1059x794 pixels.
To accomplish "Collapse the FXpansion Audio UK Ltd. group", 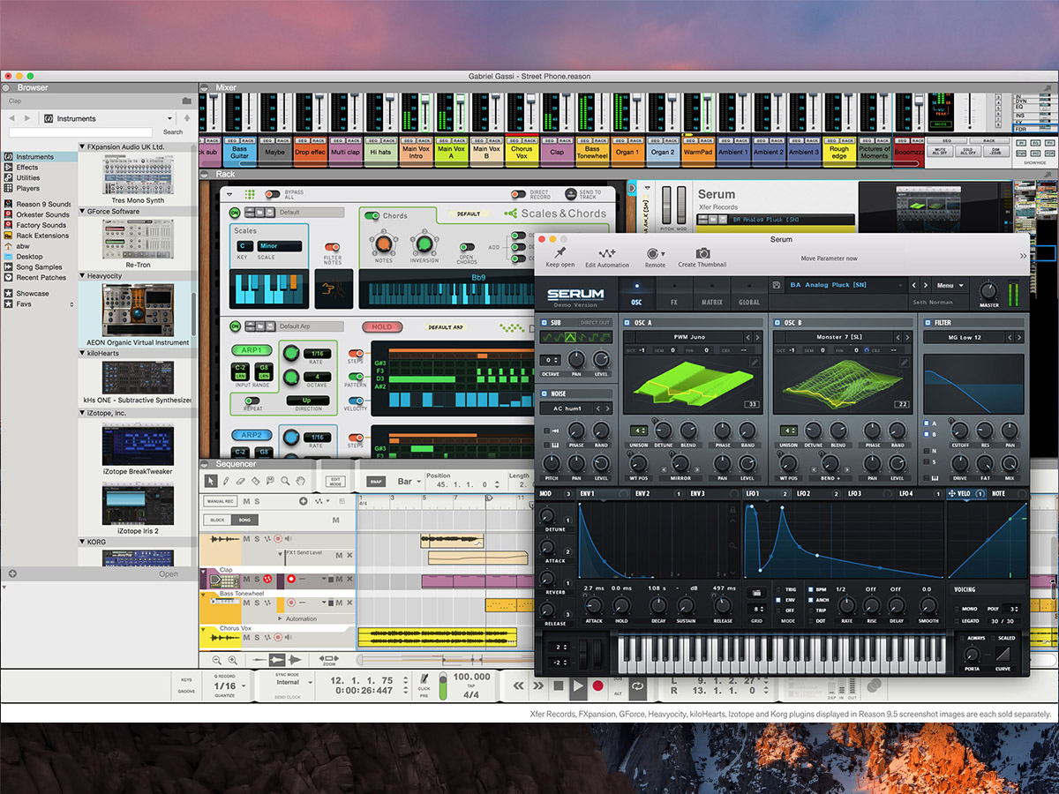I will (82, 146).
